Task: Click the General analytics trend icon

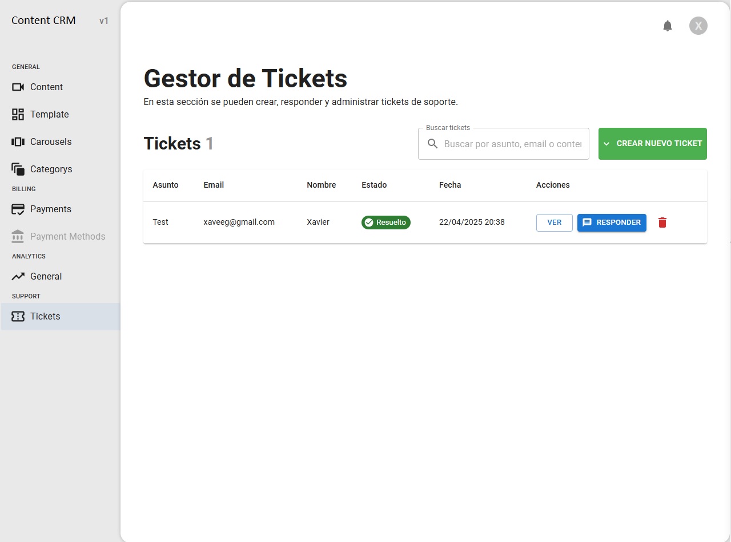Action: coord(18,277)
